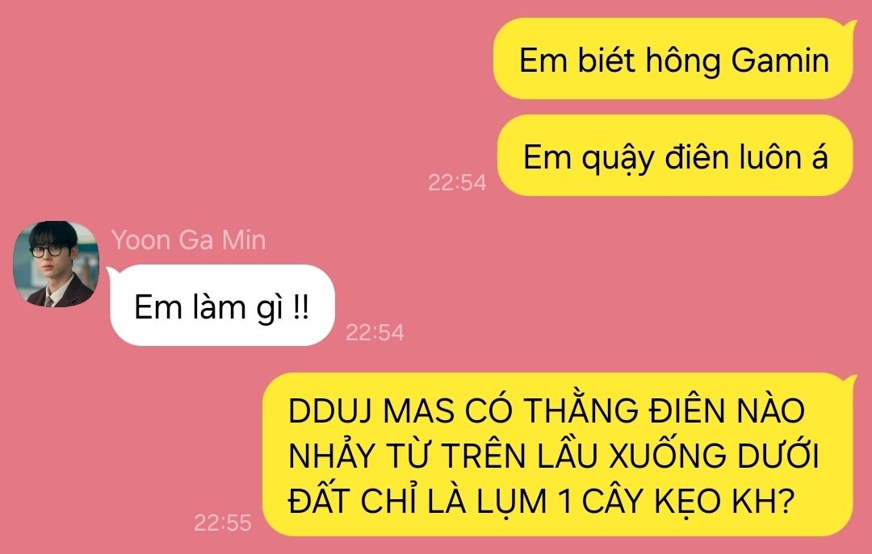Click the word "quậy" in the second message
872x554 pixels.
click(618, 159)
